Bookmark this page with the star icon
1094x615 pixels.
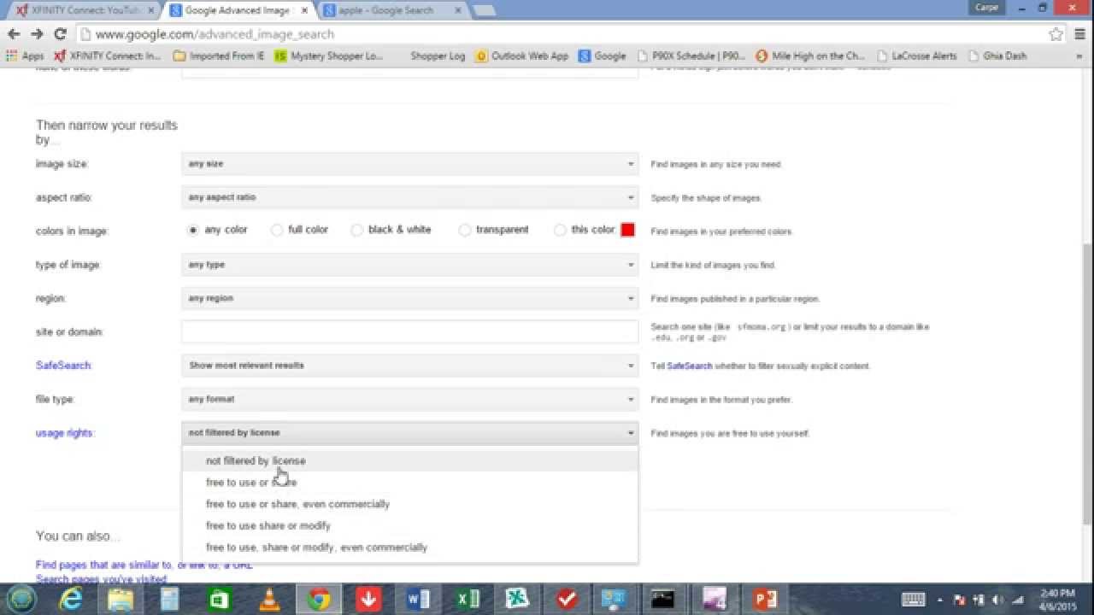click(x=1056, y=34)
